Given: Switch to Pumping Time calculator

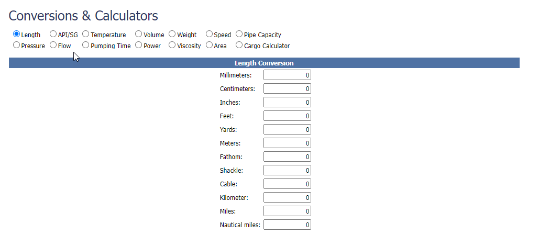Looking at the screenshot, I should (86, 46).
